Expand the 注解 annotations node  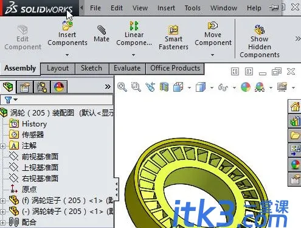point(2,146)
